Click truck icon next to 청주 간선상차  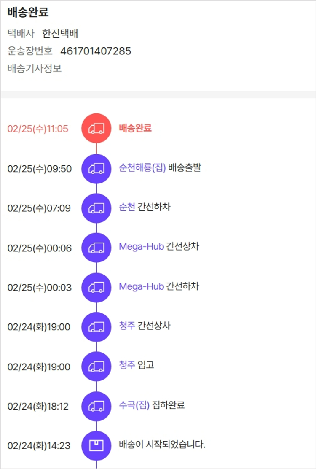96,327
